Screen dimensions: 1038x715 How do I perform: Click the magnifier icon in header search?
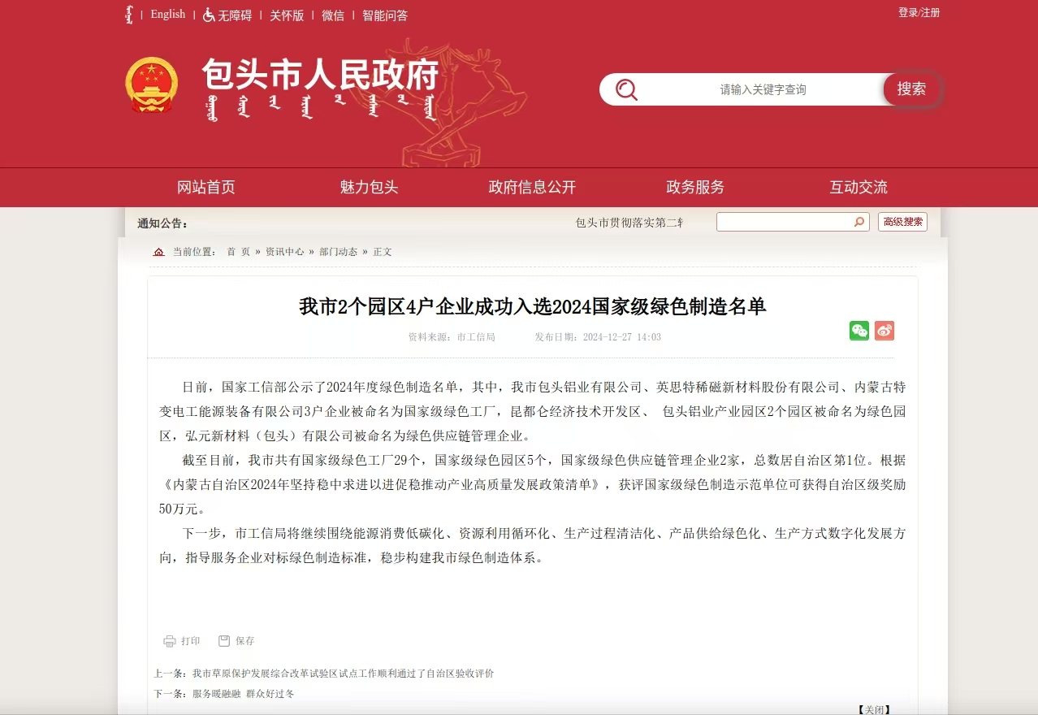626,89
